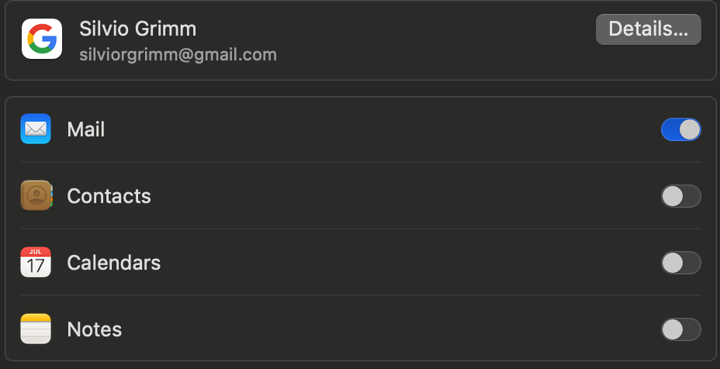Click empty space in the Notes row
This screenshot has width=720, height=369.
pos(388,329)
